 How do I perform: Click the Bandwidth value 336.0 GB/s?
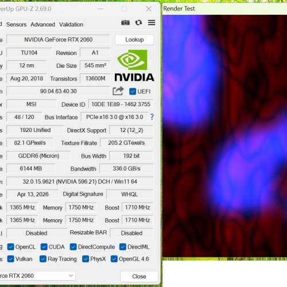click(x=126, y=169)
